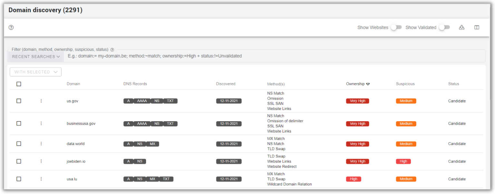Open the three-dot menu for businessusa.gov
This screenshot has height=194, width=495.
point(41,123)
